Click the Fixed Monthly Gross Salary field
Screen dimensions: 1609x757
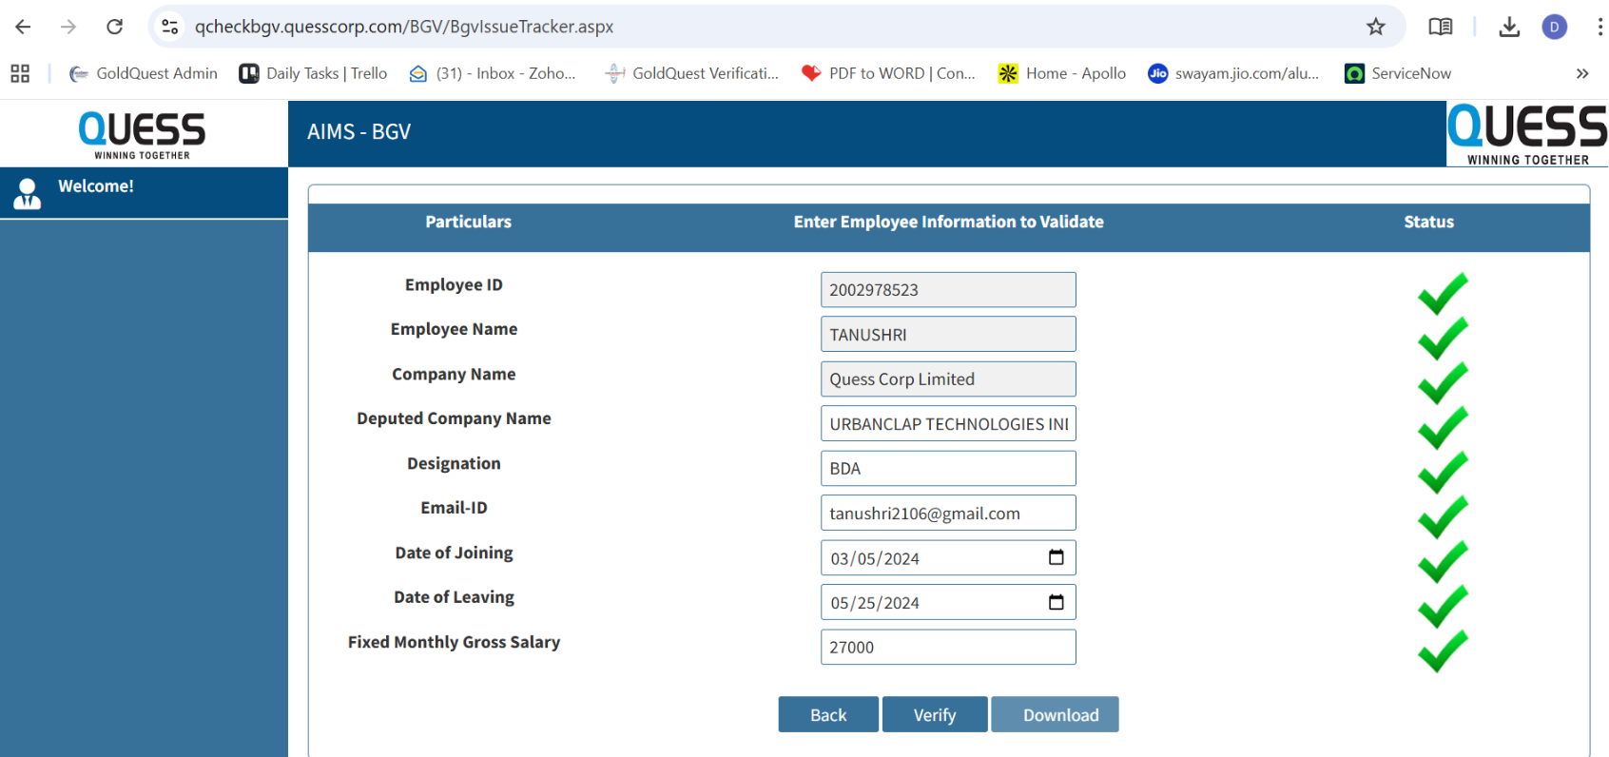(947, 647)
